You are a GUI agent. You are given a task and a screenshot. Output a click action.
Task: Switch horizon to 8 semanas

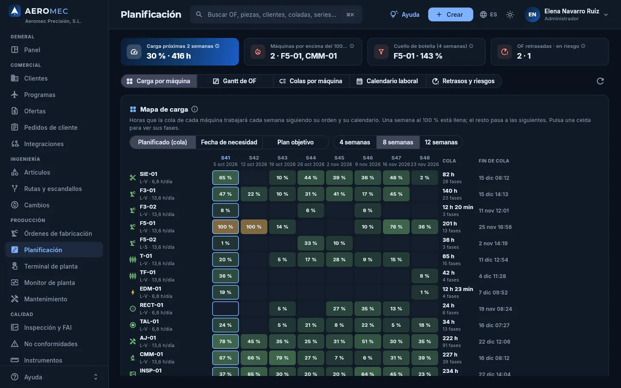point(398,142)
